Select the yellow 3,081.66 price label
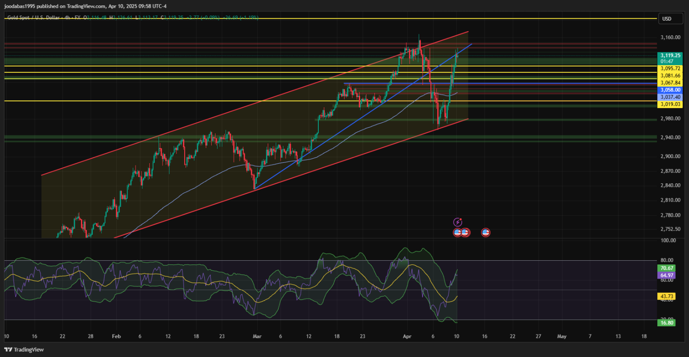 point(670,76)
